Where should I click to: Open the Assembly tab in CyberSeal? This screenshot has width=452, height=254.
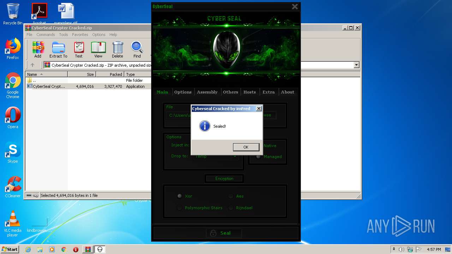(207, 92)
